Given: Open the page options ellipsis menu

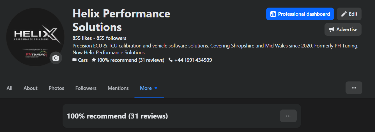Looking at the screenshot, I should 354,88.
